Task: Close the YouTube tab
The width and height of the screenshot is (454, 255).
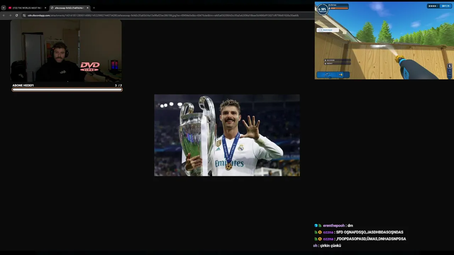Action: 45,8
